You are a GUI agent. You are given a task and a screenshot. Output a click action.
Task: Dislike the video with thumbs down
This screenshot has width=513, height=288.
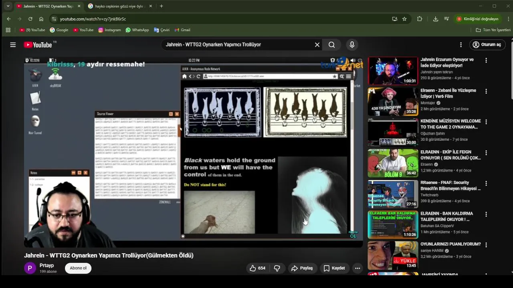(x=277, y=268)
